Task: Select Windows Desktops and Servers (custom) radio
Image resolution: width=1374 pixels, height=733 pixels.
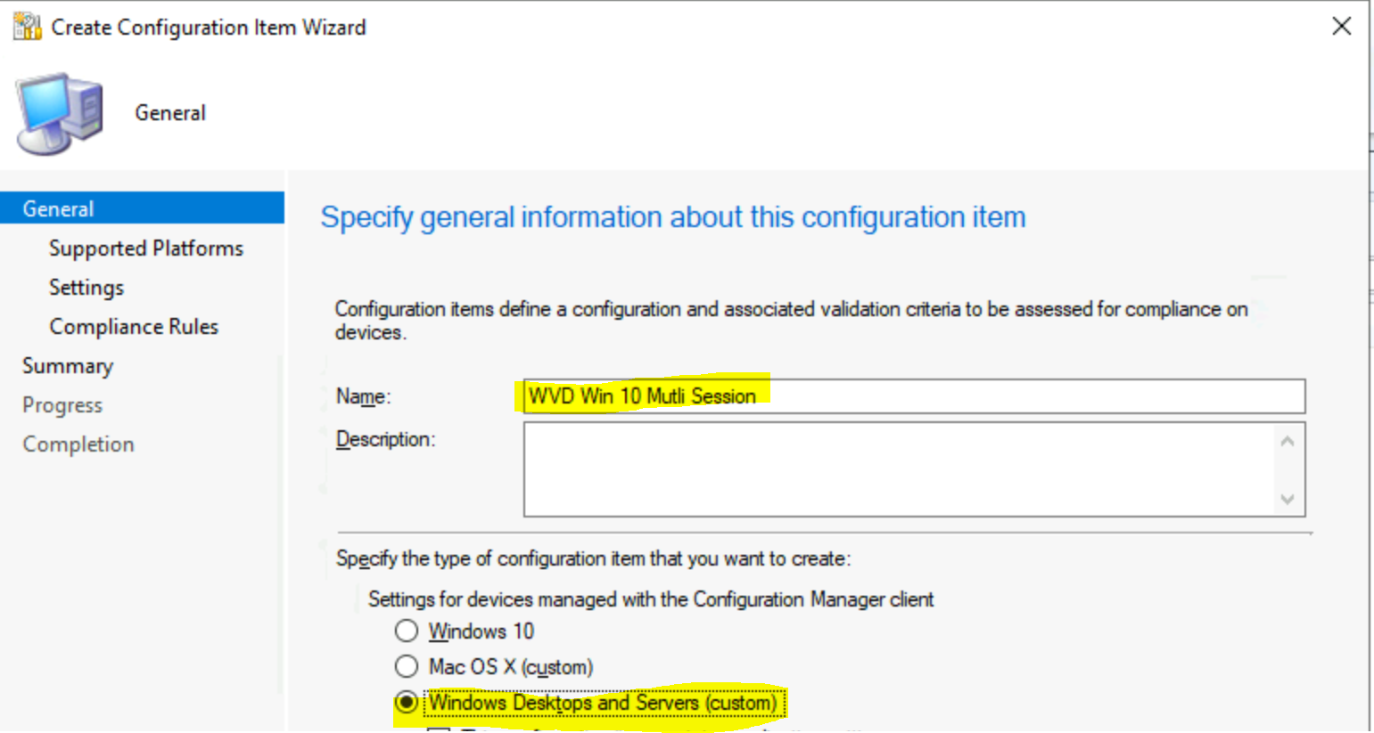Action: (x=407, y=702)
